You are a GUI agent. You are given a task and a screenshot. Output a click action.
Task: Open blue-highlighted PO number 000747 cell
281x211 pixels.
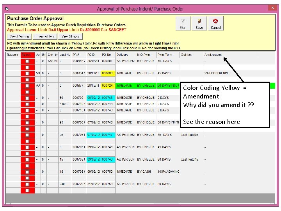108,135
